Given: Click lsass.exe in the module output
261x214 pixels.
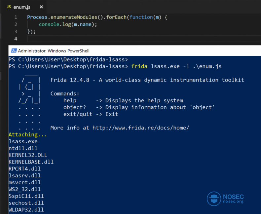Looking at the screenshot, I should (23, 141).
